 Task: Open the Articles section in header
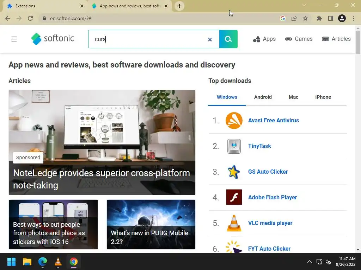[x=336, y=39]
